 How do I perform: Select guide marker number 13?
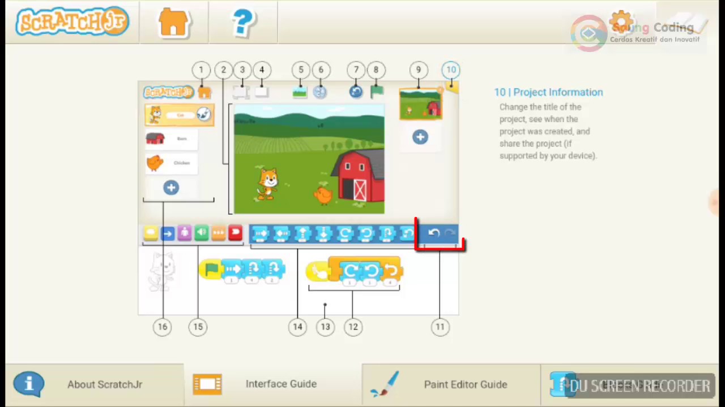pos(325,327)
